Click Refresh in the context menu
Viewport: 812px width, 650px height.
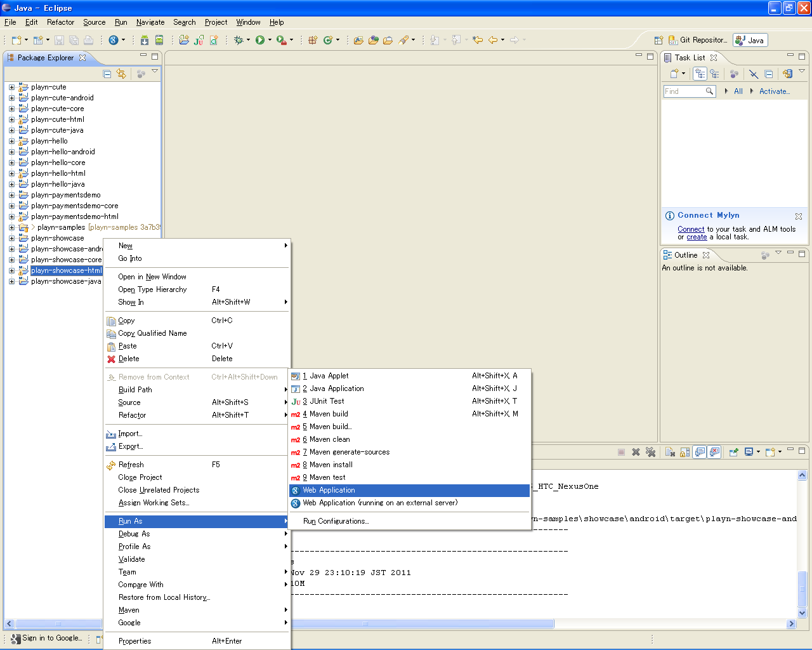pos(197,465)
